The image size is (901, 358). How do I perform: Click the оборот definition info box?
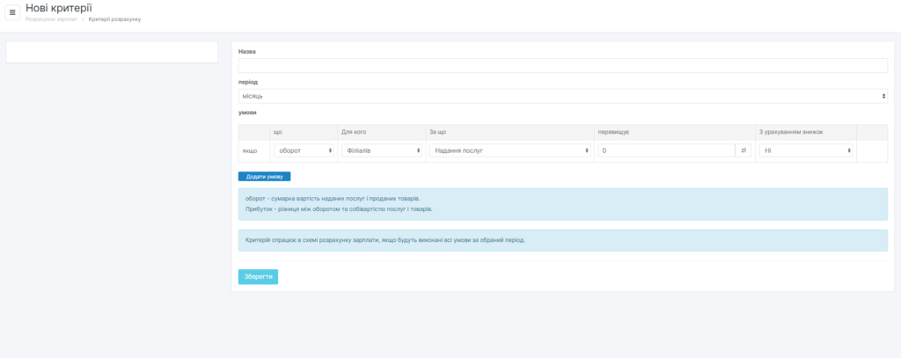(x=562, y=203)
